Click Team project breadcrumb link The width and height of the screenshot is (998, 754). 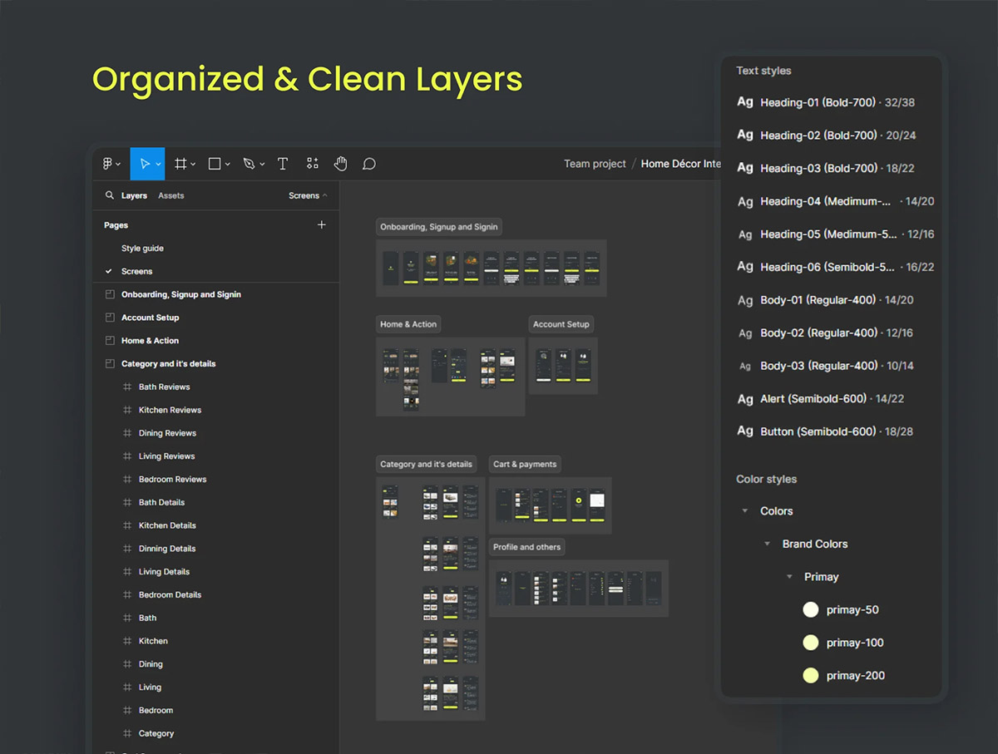coord(595,164)
